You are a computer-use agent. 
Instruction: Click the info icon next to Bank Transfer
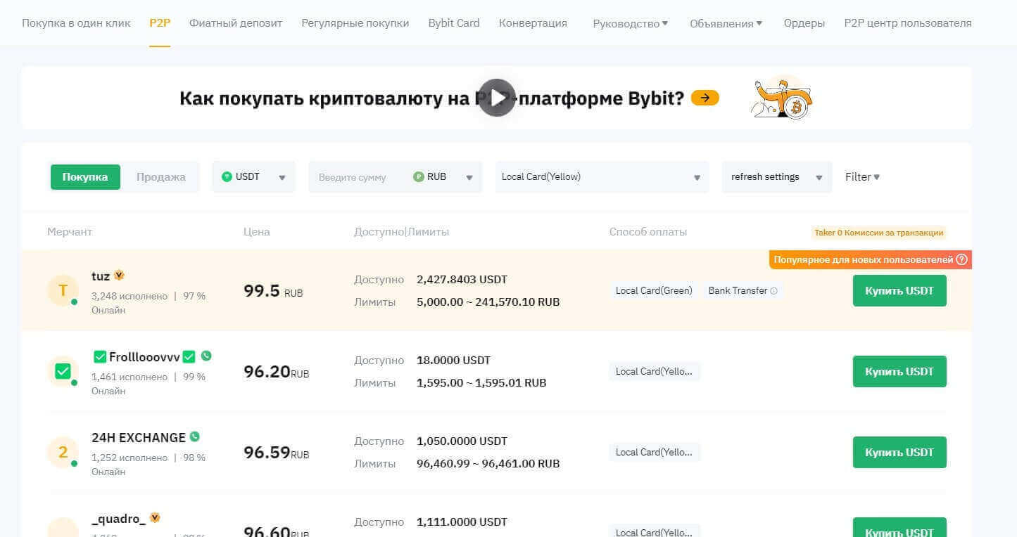point(774,291)
